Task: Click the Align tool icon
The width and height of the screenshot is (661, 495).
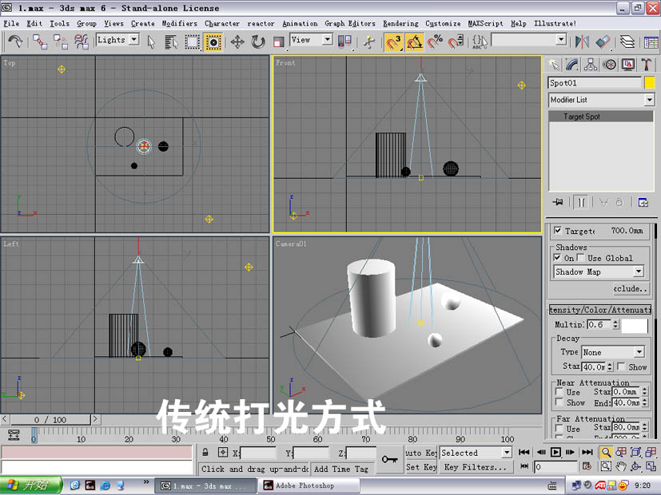Action: (603, 42)
